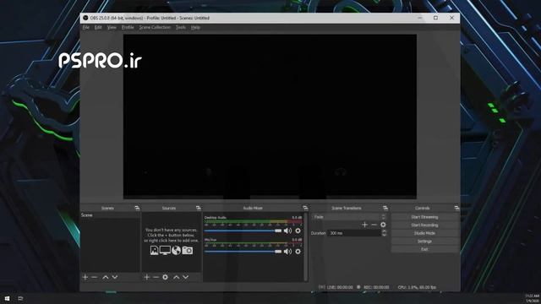The image size is (541, 304).
Task: Undock the Scenes panel with its float icon
Action: pos(137,208)
